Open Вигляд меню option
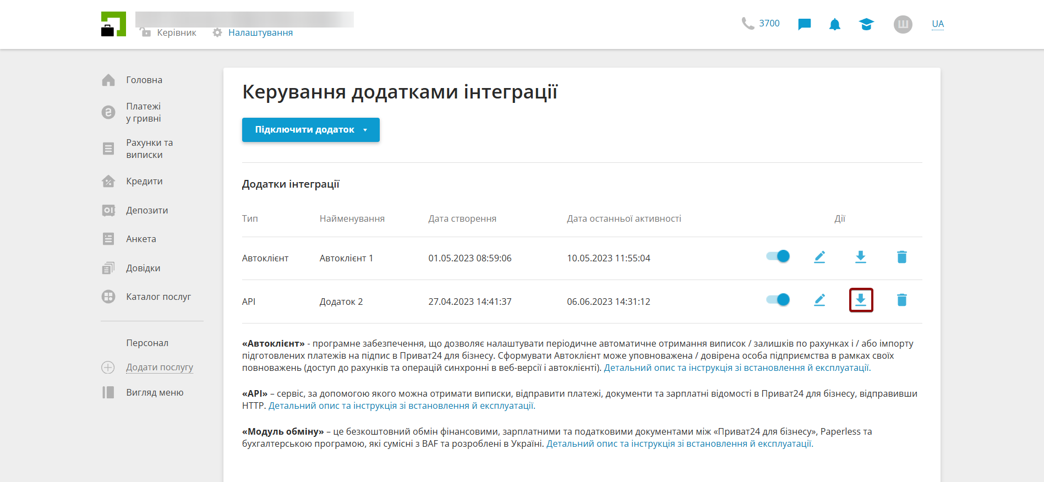The height and width of the screenshot is (482, 1044). [155, 392]
